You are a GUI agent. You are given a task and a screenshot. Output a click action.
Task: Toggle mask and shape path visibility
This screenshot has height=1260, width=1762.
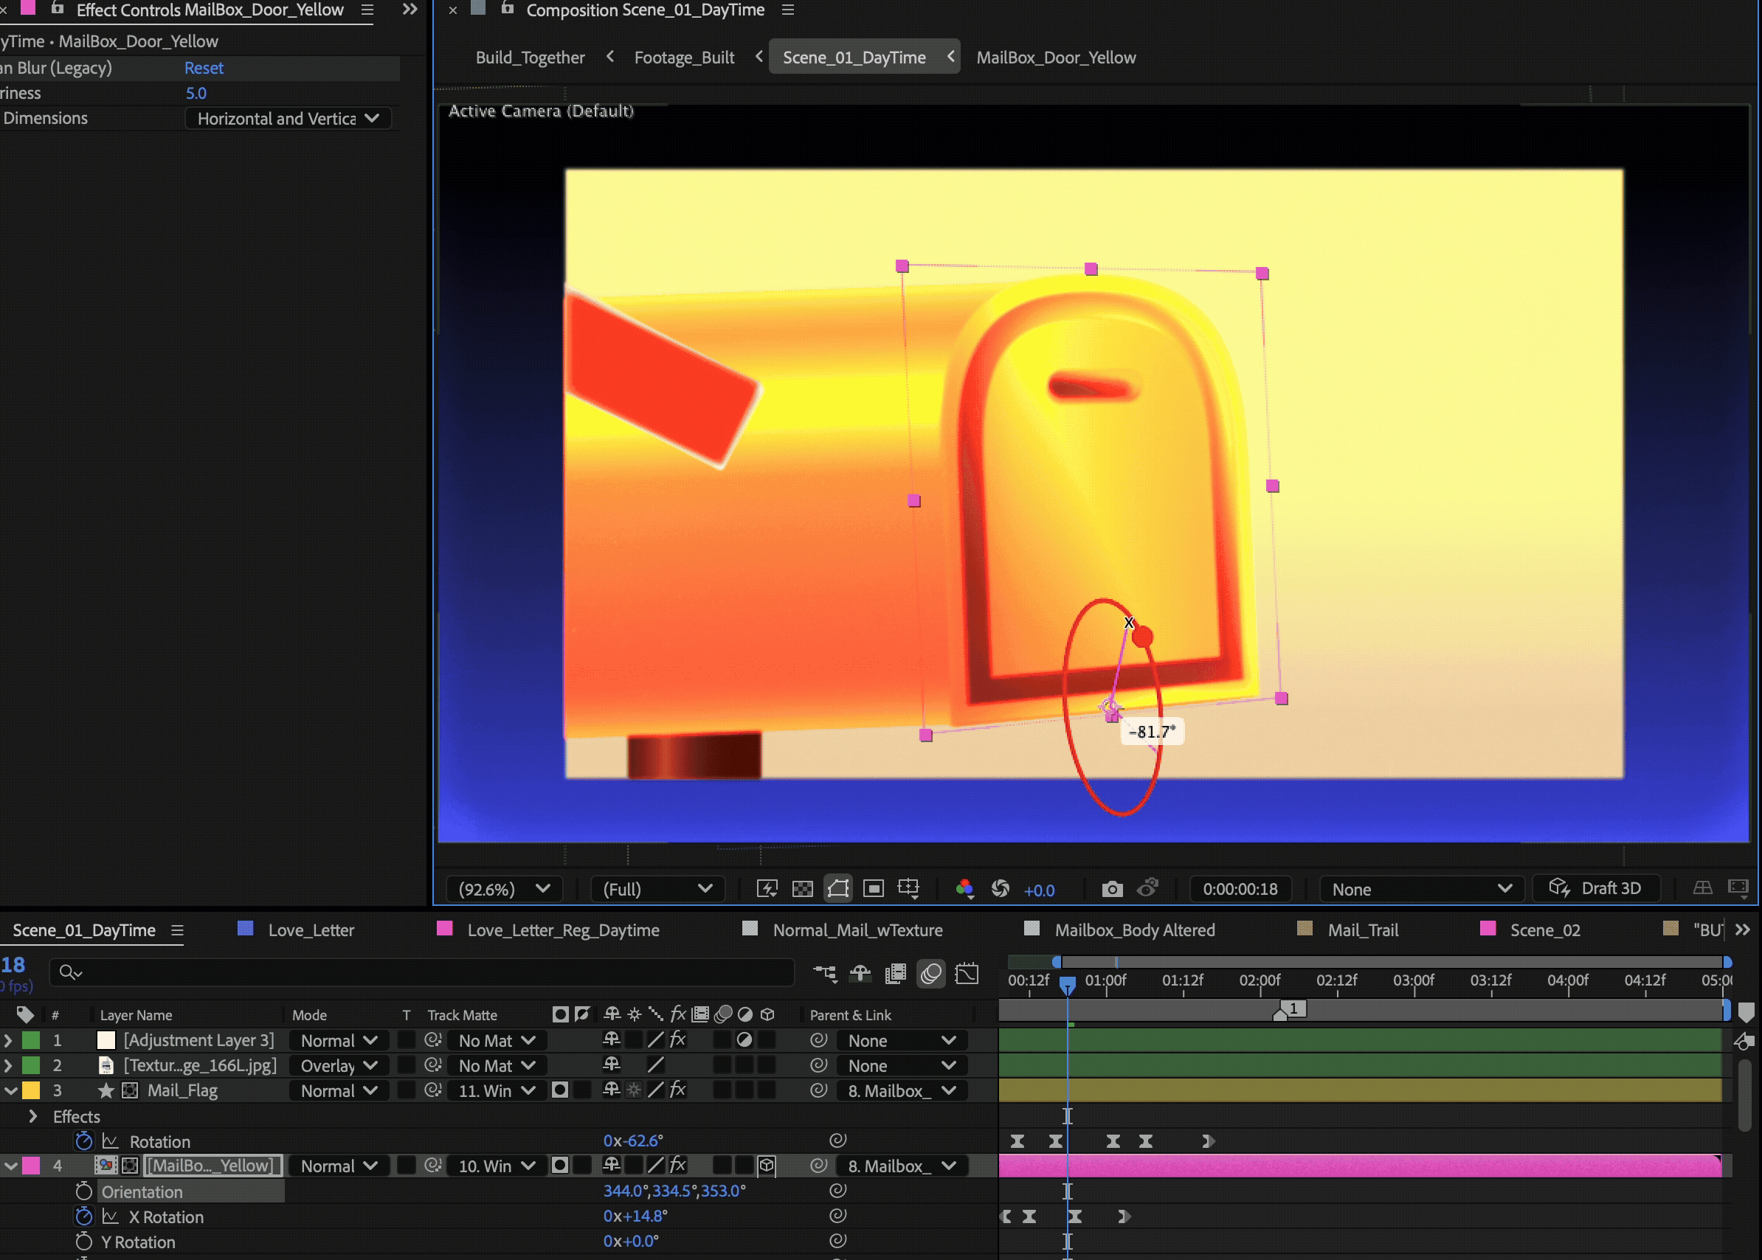click(838, 889)
